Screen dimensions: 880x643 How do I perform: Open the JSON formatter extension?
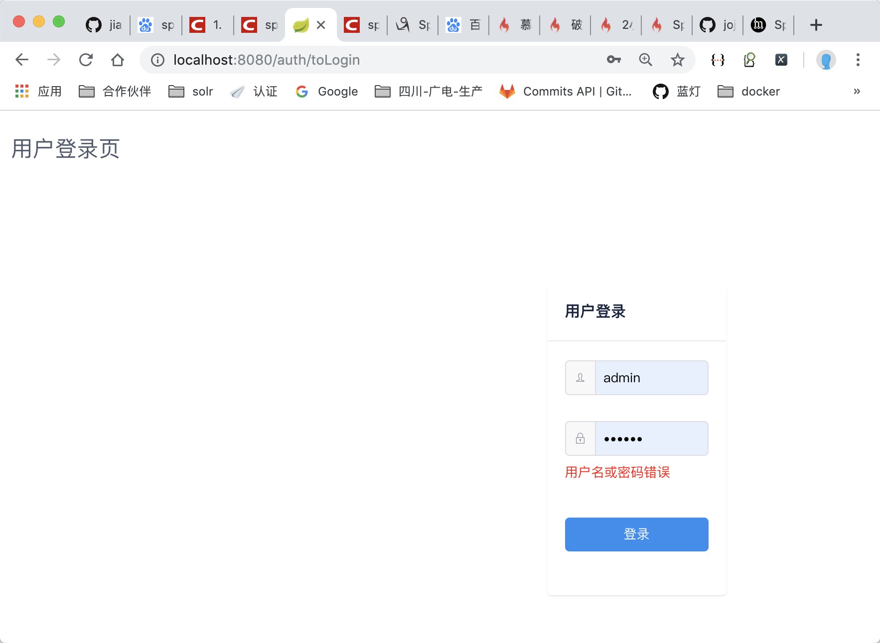coord(717,60)
